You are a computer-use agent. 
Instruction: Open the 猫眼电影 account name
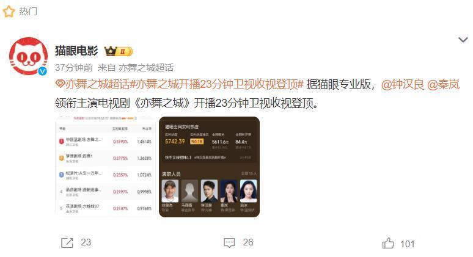(76, 51)
